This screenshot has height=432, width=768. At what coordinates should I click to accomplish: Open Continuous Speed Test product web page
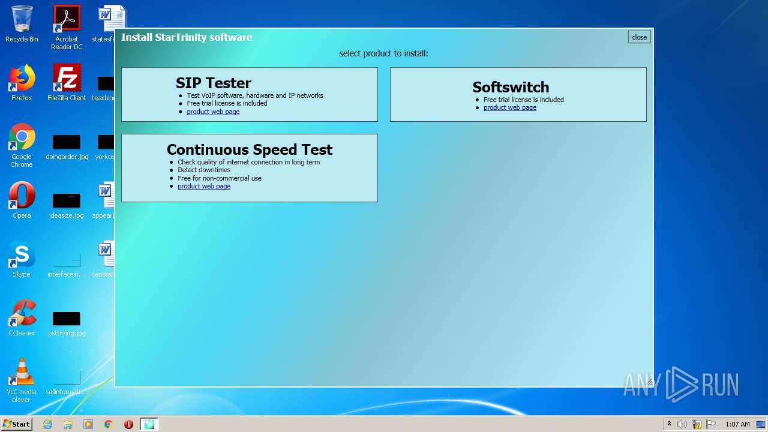click(x=204, y=186)
